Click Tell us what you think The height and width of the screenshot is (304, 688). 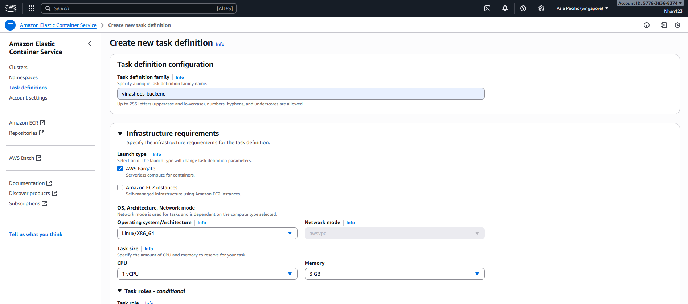[x=36, y=234]
